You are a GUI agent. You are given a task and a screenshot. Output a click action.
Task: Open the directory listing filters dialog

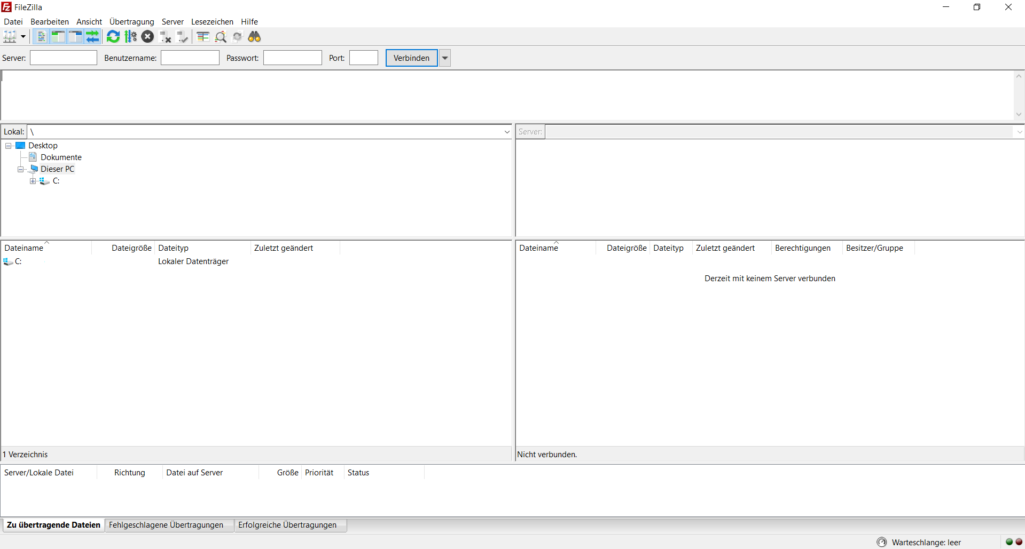pyautogui.click(x=203, y=37)
